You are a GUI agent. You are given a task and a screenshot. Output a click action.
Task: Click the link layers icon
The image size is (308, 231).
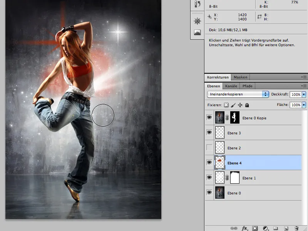(234, 228)
